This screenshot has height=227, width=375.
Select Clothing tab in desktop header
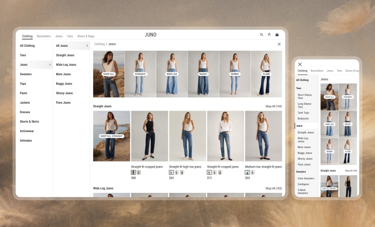(x=27, y=36)
